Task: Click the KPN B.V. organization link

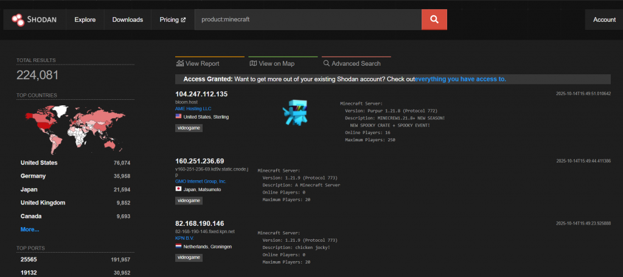Action: tap(186, 238)
